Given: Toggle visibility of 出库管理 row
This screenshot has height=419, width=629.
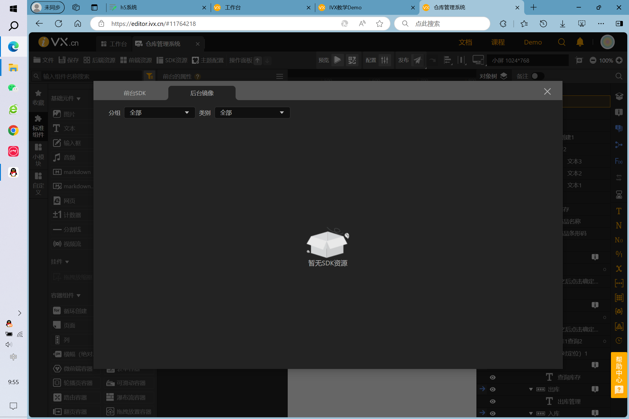Looking at the screenshot, I should pyautogui.click(x=492, y=401).
